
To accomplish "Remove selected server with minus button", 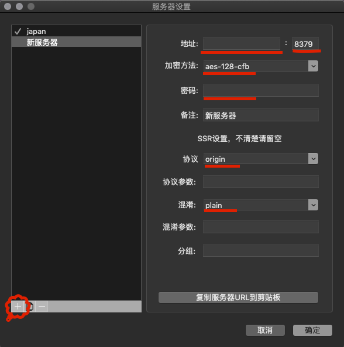I will point(42,307).
